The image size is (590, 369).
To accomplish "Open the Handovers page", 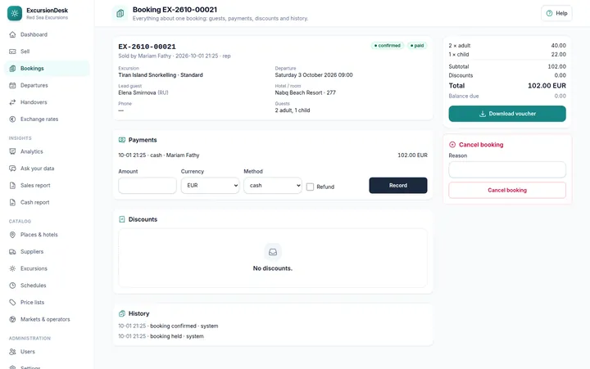I will coord(47,102).
